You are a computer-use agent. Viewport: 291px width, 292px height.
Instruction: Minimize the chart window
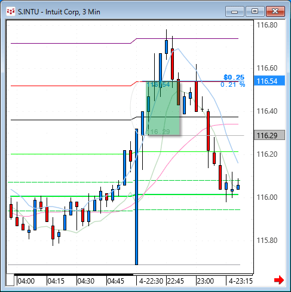click(x=235, y=11)
